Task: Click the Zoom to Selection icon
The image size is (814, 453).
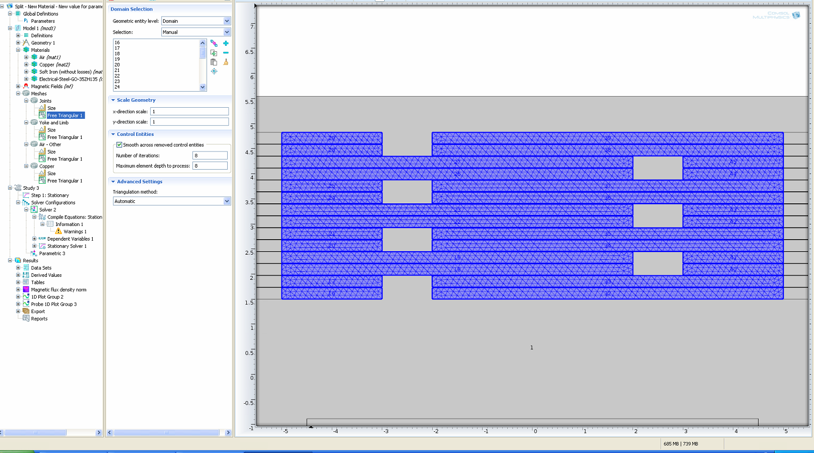Action: pos(214,71)
